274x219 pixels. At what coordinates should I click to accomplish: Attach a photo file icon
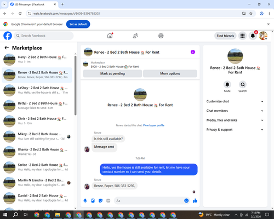click(x=93, y=201)
